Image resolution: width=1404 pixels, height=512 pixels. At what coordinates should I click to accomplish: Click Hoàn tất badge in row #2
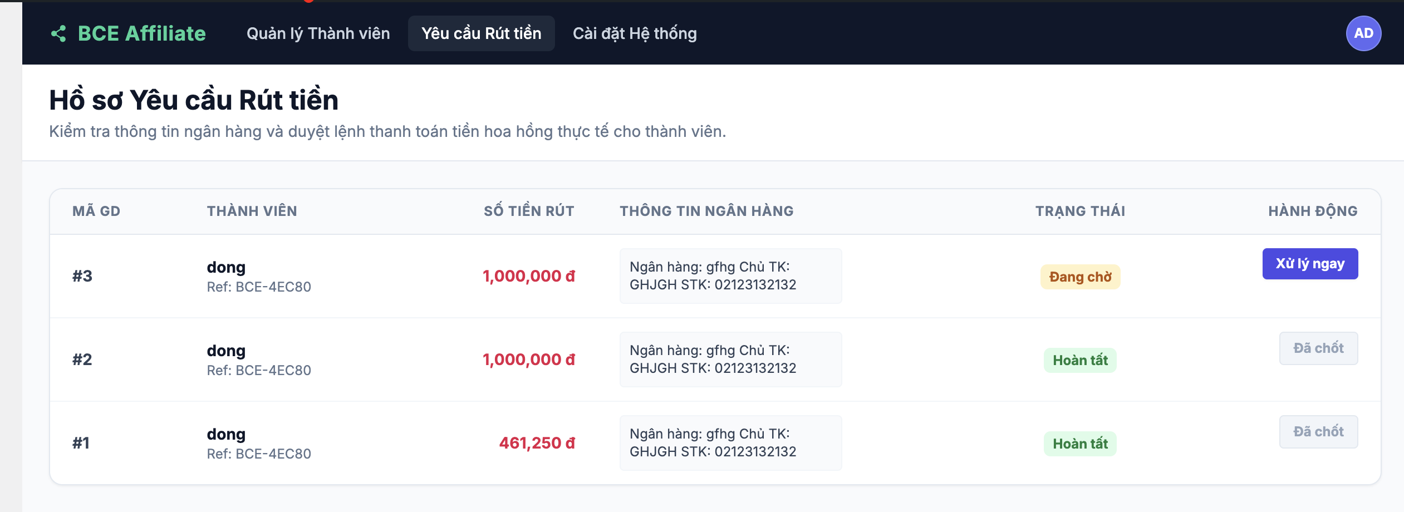pos(1080,360)
